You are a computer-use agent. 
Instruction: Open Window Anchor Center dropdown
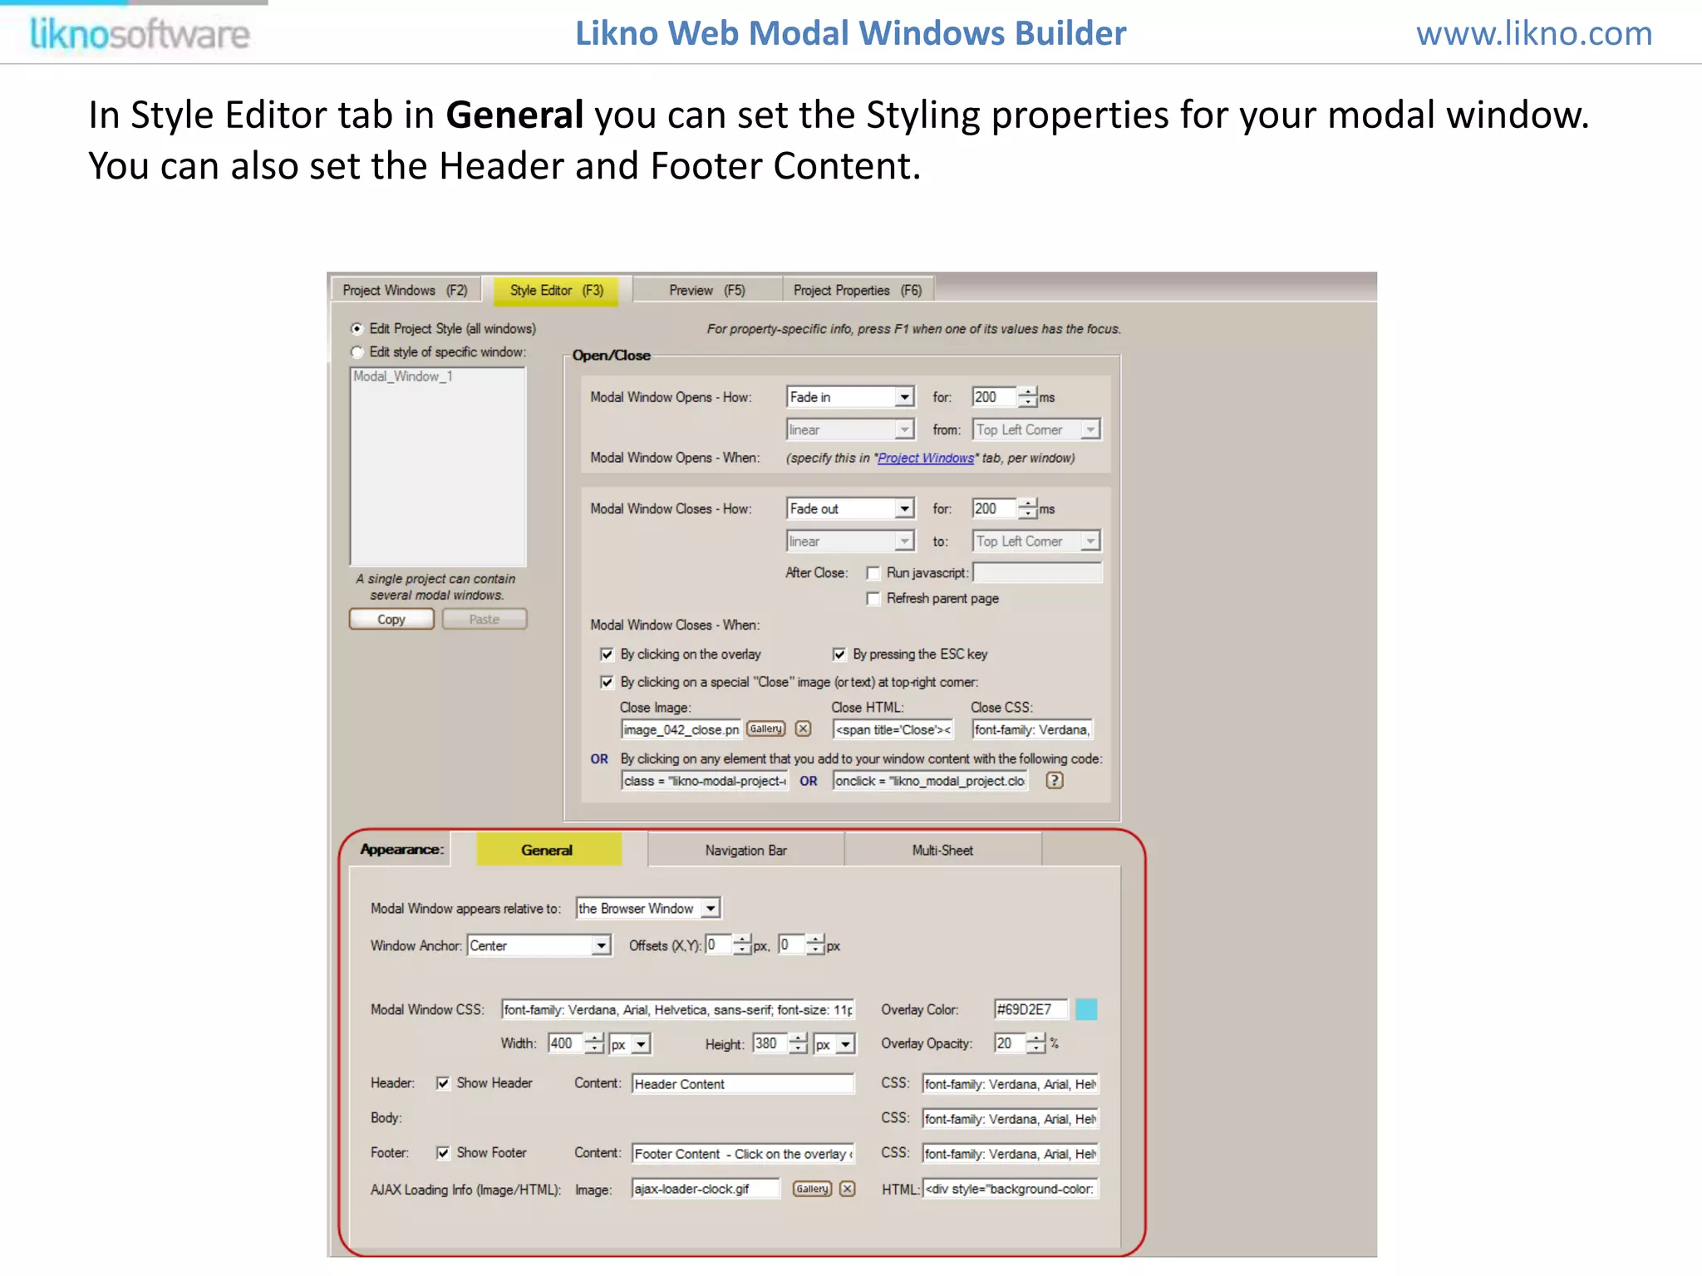(601, 945)
